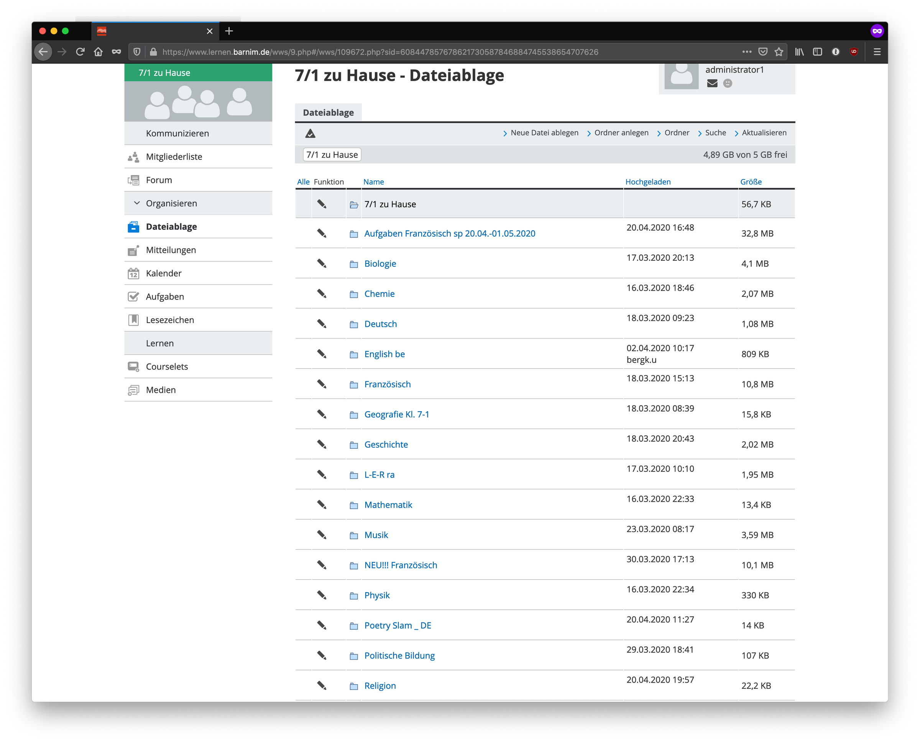The height and width of the screenshot is (744, 920).
Task: Open Kalender from the sidebar
Action: (164, 273)
